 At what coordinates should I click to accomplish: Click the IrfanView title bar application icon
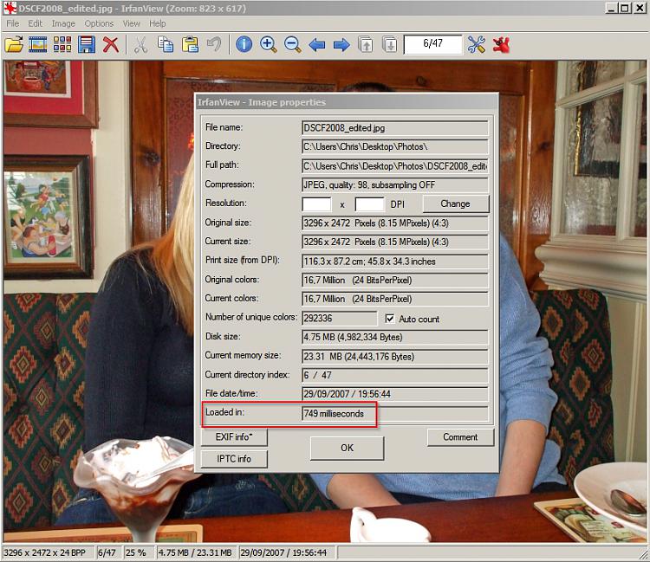click(10, 8)
